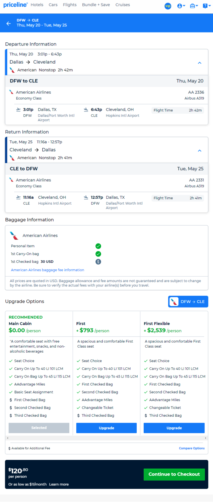This screenshot has height=502, width=213.
Task: Click the 1st Carry-On bag green check icon
Action: tap(98, 254)
